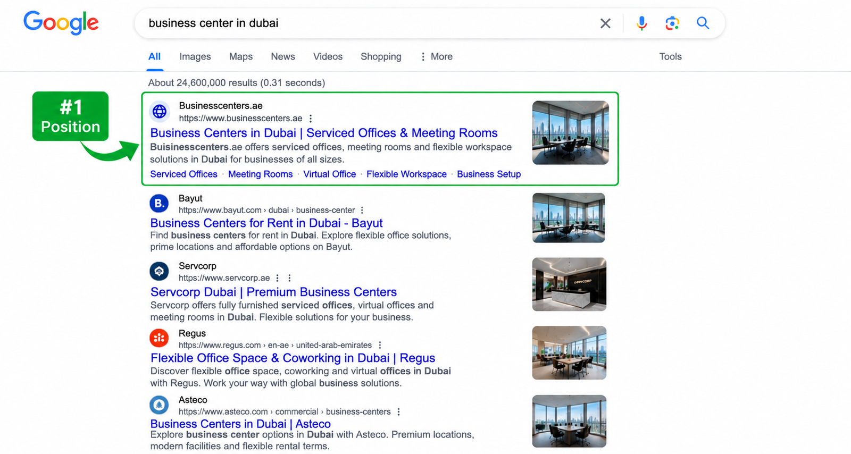Click the 'About 24,600,000 results' count text
Screen dimensions: 851x454
click(x=237, y=83)
